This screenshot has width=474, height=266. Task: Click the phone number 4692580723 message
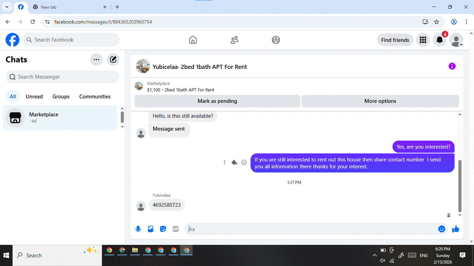167,205
